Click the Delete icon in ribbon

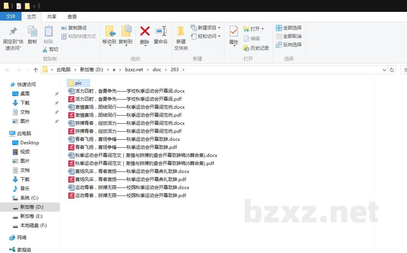(x=145, y=31)
